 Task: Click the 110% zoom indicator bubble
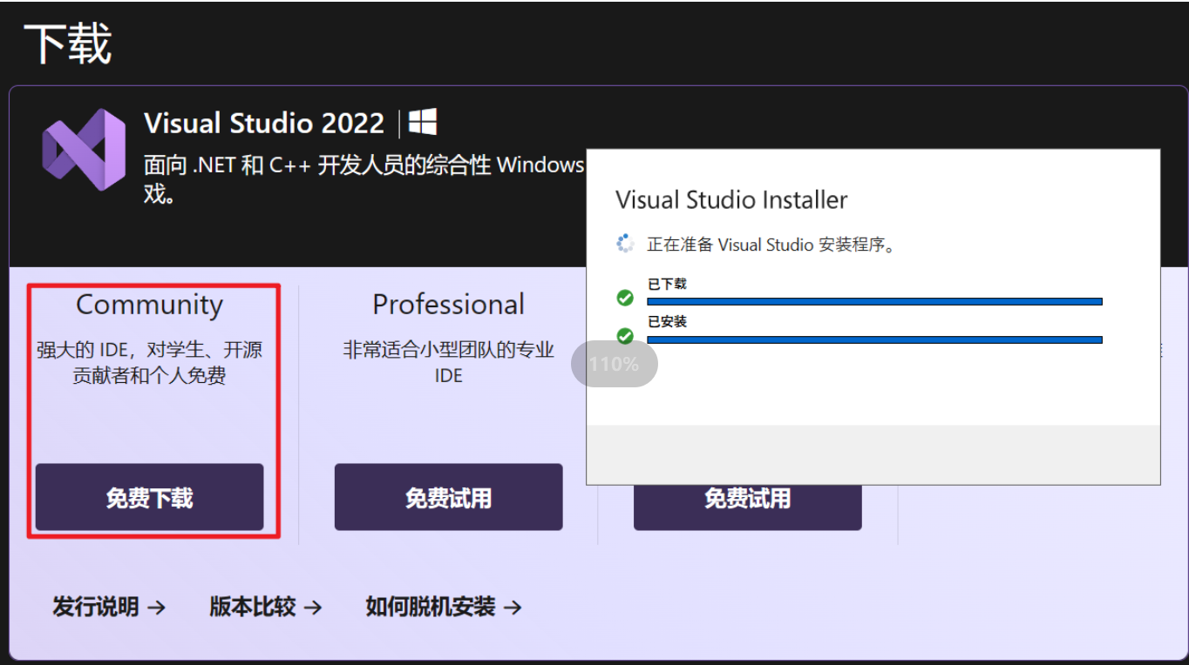click(x=614, y=364)
